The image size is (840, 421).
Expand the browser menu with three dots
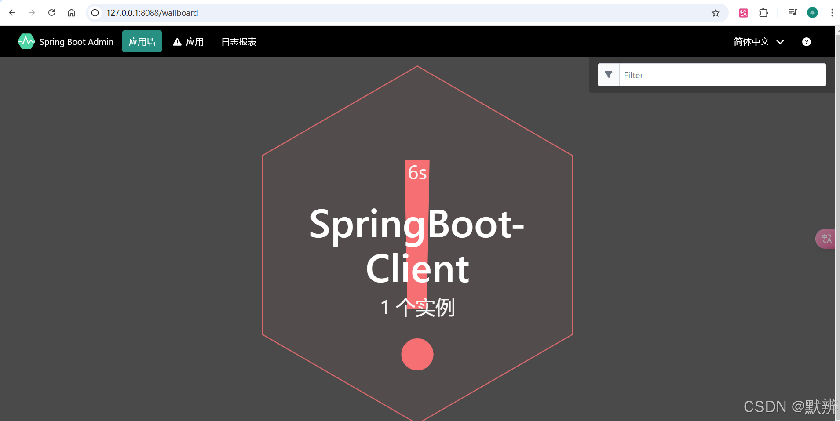833,13
